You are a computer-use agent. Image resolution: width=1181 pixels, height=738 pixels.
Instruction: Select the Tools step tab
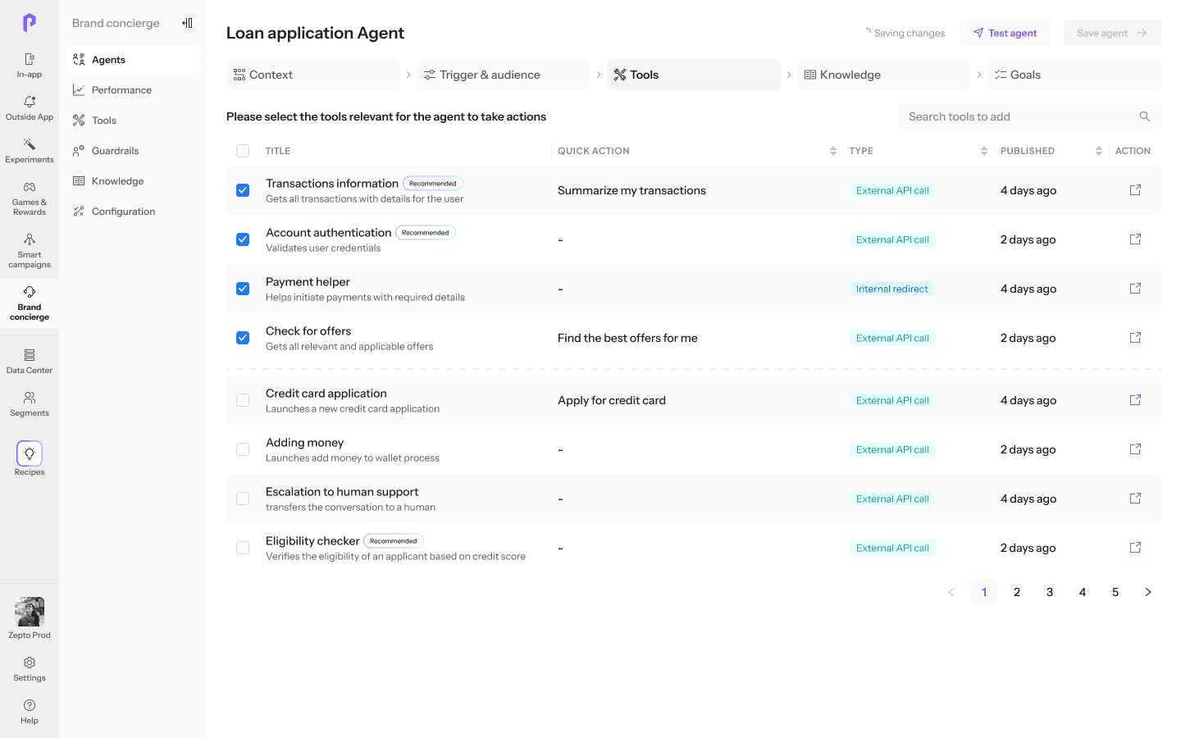[694, 75]
